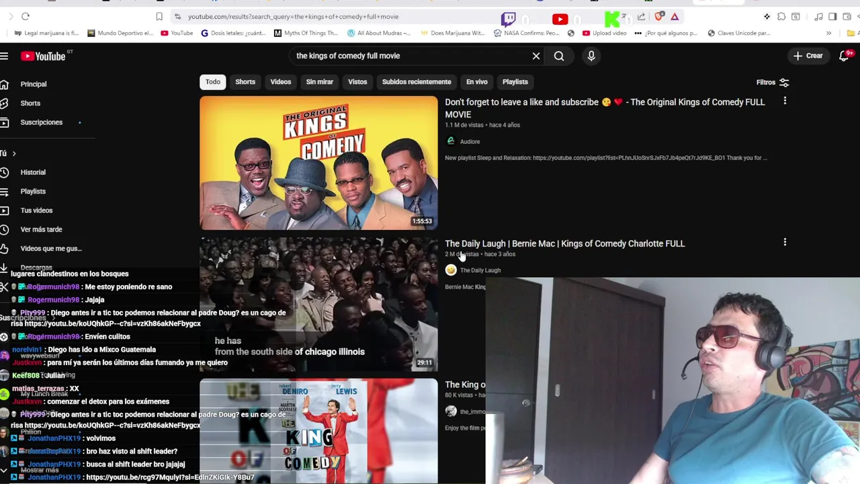Go to YouTube home via logo
This screenshot has height=484, width=860.
pos(43,56)
